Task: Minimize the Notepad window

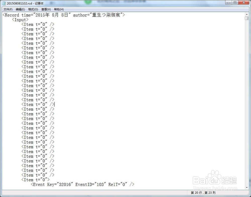Action: 229,3
